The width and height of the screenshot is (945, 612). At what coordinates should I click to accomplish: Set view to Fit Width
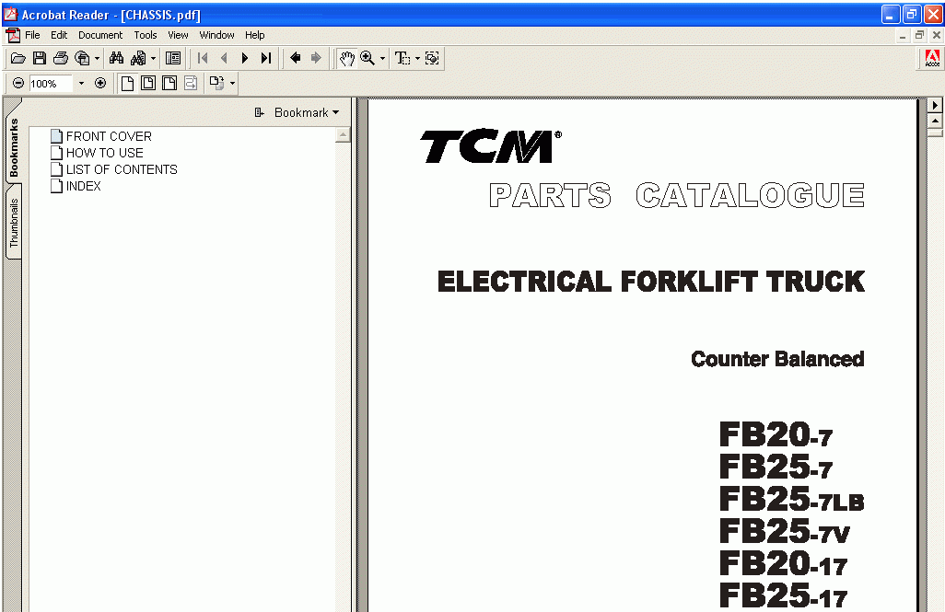[x=169, y=83]
